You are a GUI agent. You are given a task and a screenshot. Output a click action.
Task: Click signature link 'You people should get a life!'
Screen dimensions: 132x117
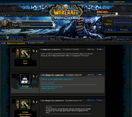[52, 87]
